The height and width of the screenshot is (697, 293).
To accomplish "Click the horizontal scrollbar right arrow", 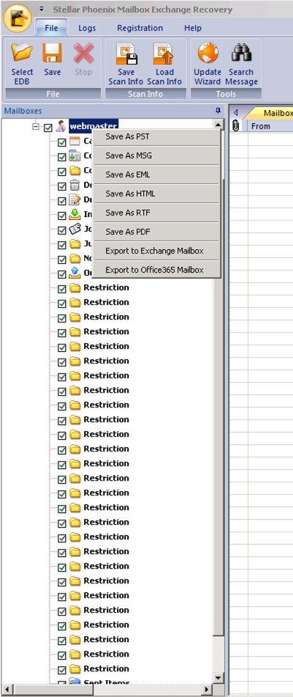I will pos(207,690).
